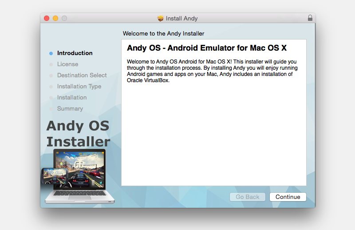
Task: Click the lock icon in title bar
Action: click(x=310, y=18)
